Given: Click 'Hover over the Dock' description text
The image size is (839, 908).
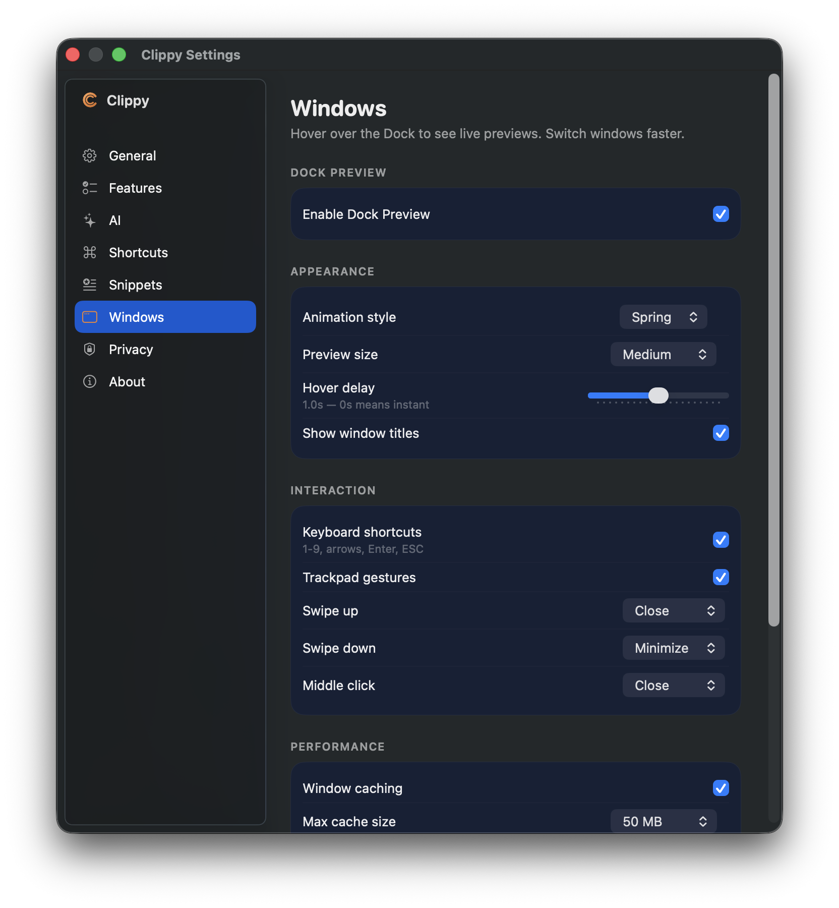Looking at the screenshot, I should pyautogui.click(x=487, y=134).
